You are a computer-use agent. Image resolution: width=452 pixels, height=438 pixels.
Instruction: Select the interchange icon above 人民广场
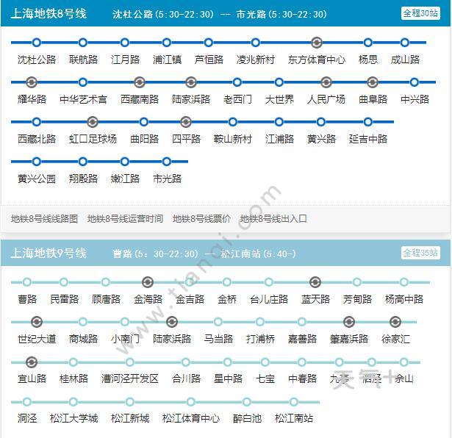click(326, 82)
